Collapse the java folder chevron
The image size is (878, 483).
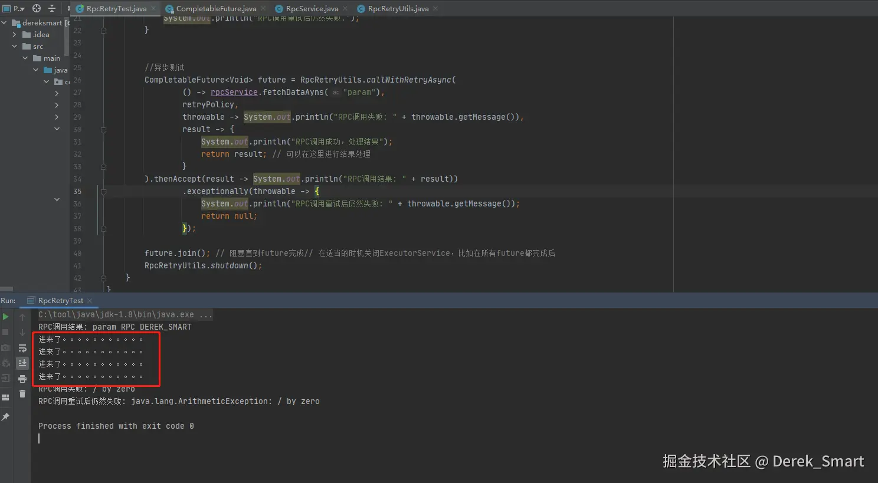pyautogui.click(x=36, y=70)
